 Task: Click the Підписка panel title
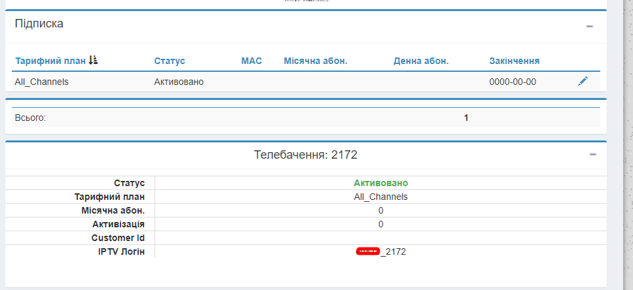[39, 24]
